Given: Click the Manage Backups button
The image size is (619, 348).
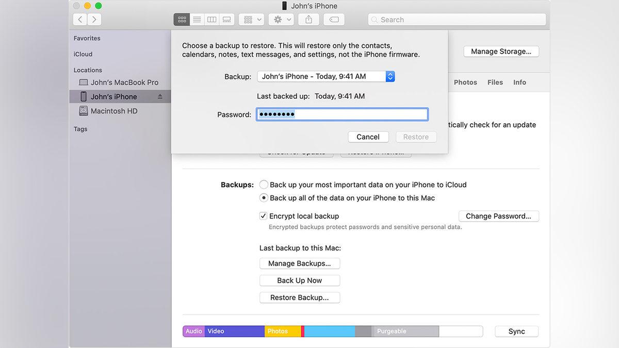Looking at the screenshot, I should point(300,263).
